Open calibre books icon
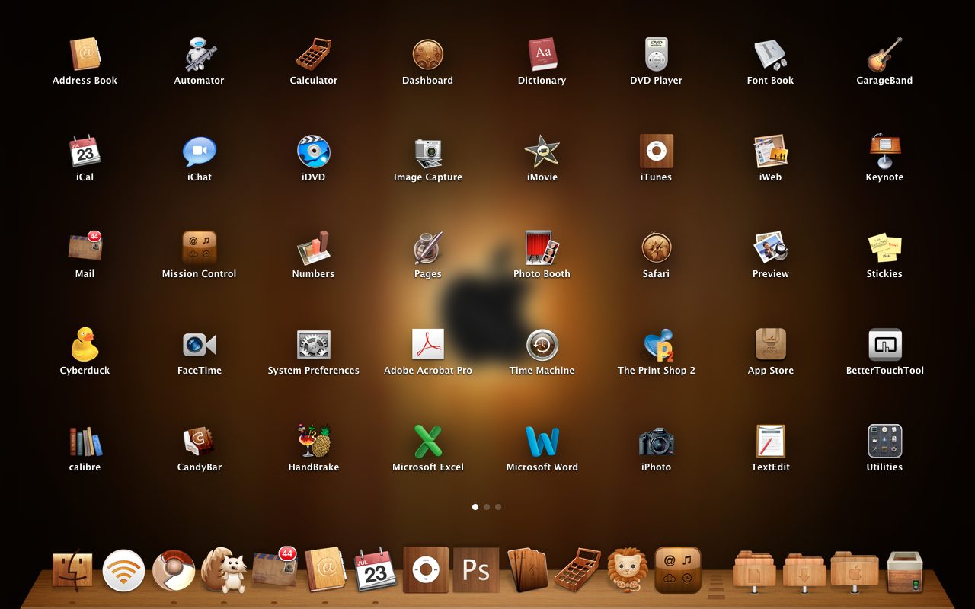This screenshot has height=609, width=975. (85, 441)
